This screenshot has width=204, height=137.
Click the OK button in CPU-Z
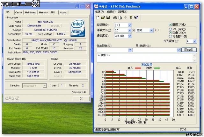pos(81,99)
